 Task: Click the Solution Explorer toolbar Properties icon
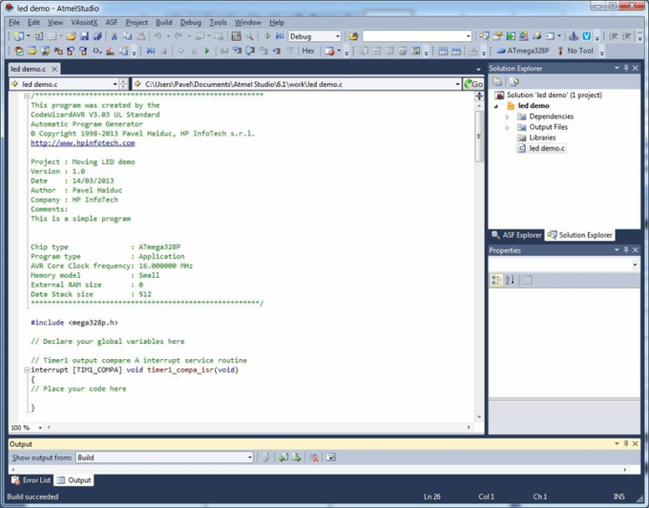click(514, 82)
